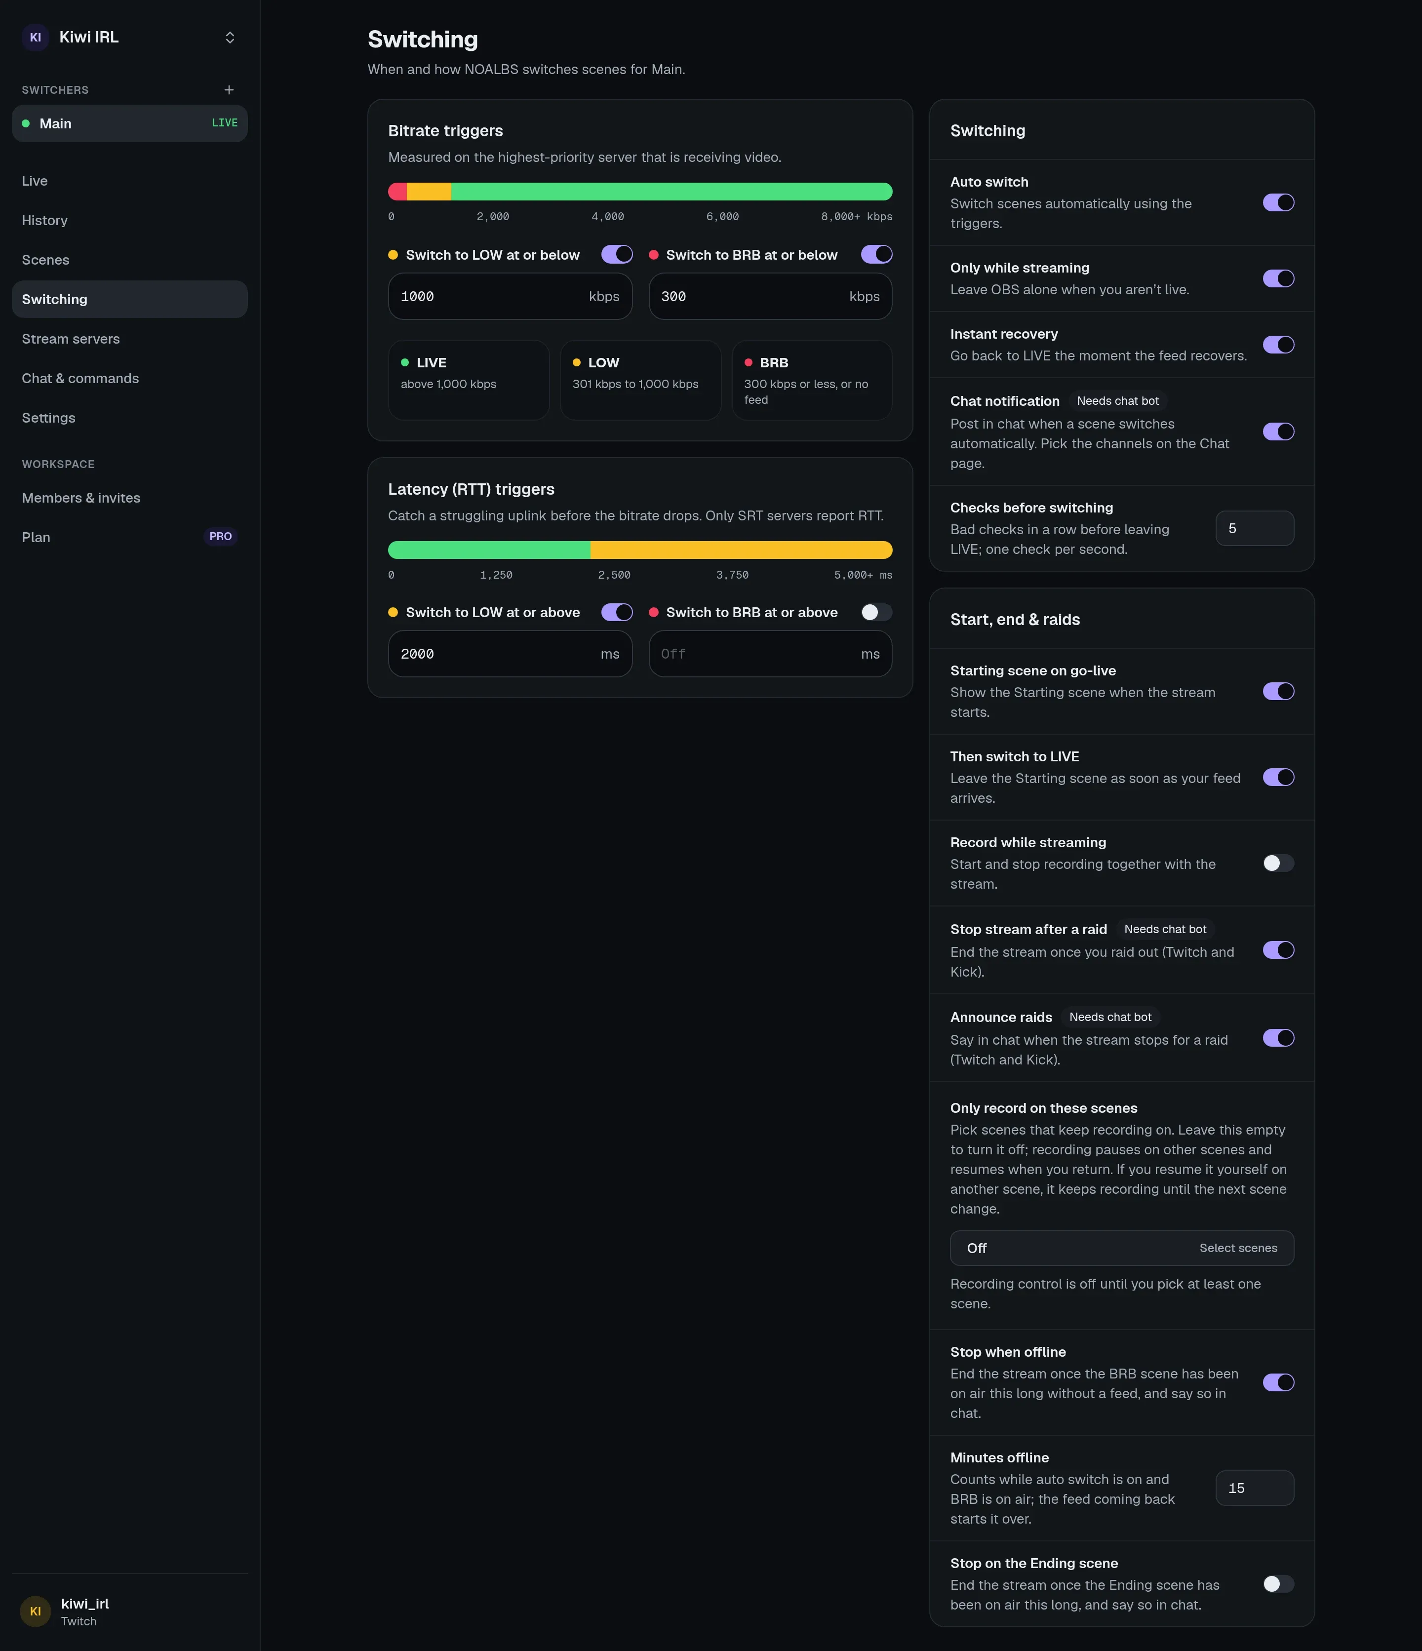Click the LIVE above 1,000 kbps card
The image size is (1422, 1651).
point(469,380)
